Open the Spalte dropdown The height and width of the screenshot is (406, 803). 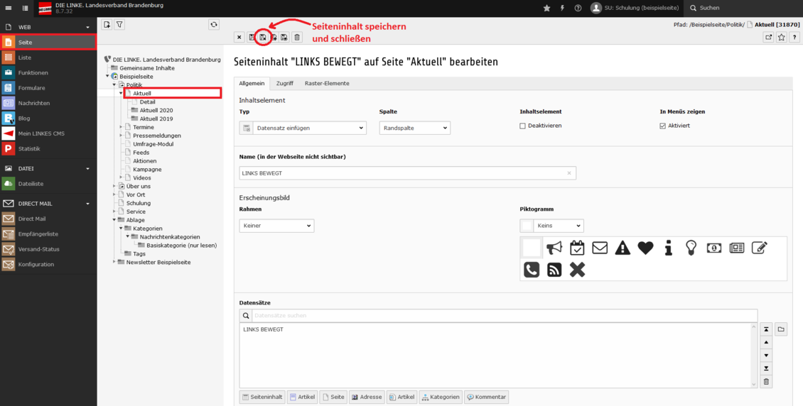coord(415,127)
